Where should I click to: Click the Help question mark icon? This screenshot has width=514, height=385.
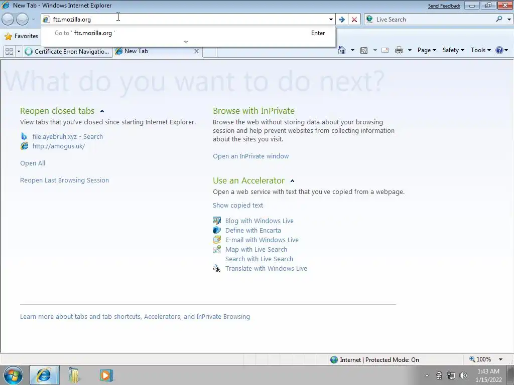499,50
